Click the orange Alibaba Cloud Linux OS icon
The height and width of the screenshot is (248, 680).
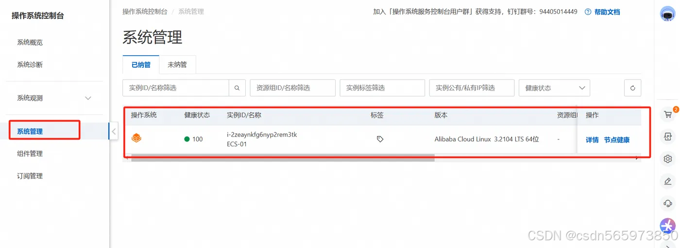coord(136,139)
